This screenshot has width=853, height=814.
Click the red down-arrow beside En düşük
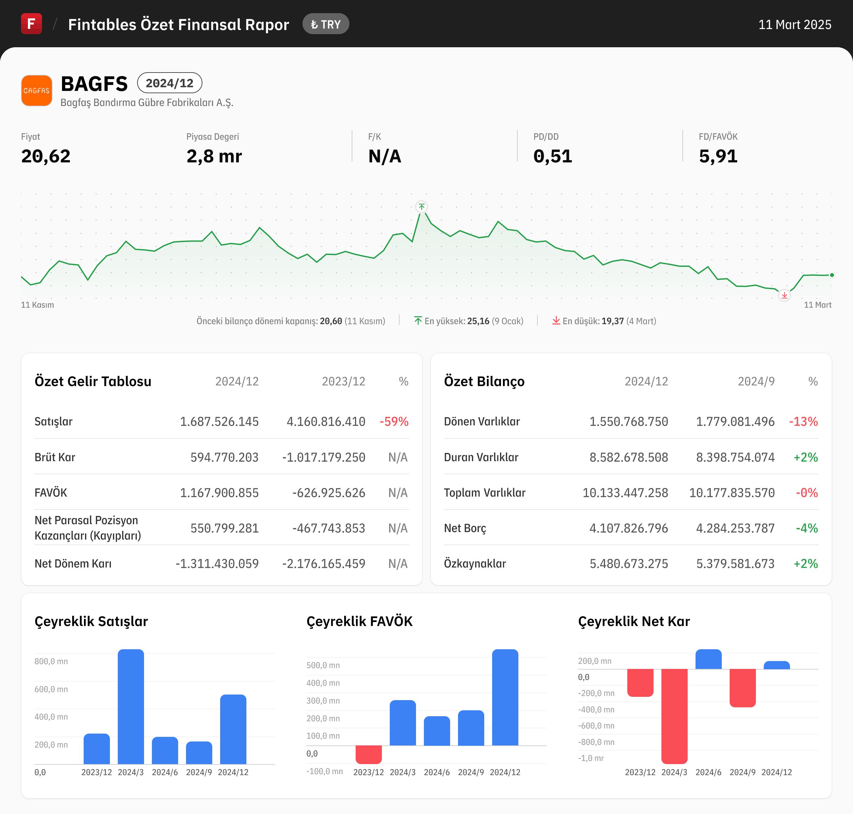click(x=555, y=321)
